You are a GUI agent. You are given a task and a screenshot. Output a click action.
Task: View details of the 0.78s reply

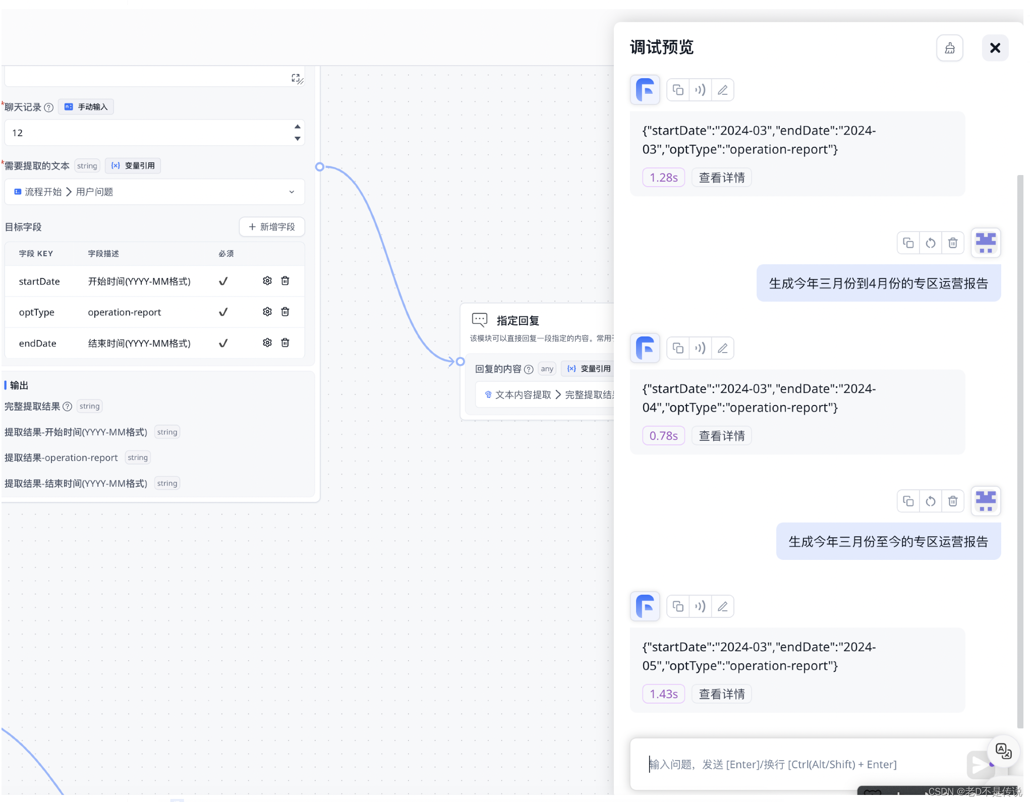click(722, 436)
